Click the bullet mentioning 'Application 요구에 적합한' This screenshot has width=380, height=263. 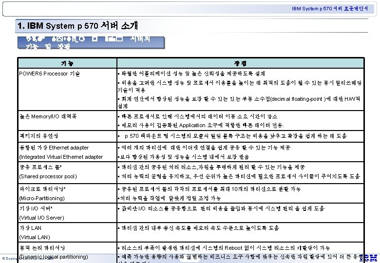pos(201,126)
